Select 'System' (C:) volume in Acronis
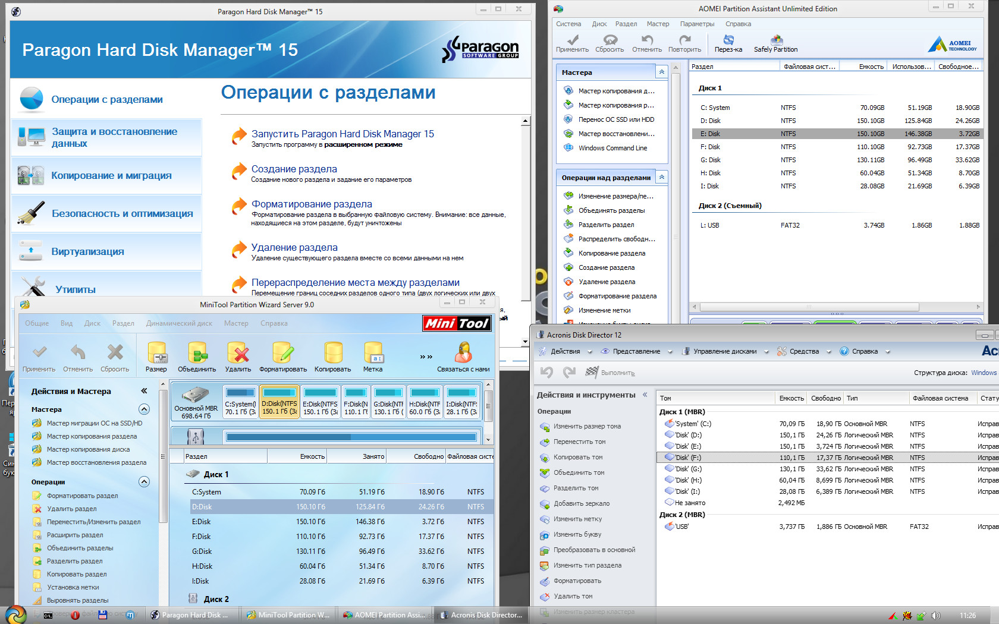The image size is (999, 624). [x=828, y=424]
